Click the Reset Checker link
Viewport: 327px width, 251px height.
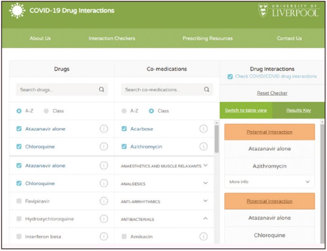pyautogui.click(x=272, y=93)
